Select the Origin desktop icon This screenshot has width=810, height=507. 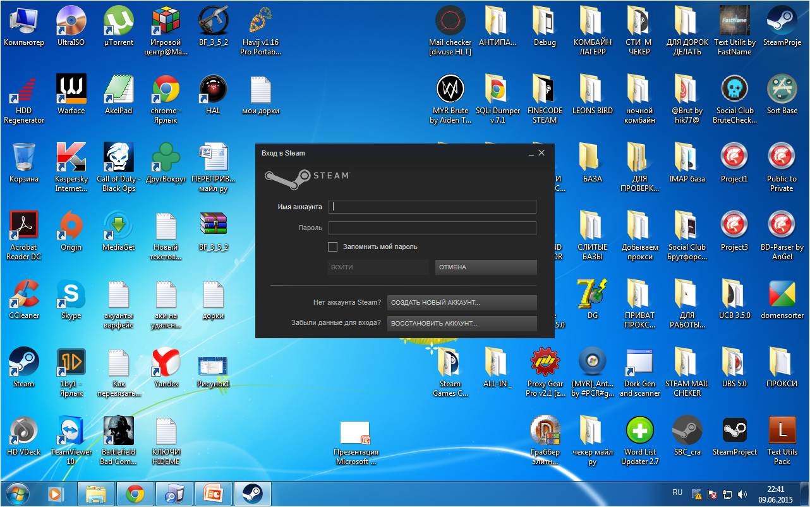point(71,231)
